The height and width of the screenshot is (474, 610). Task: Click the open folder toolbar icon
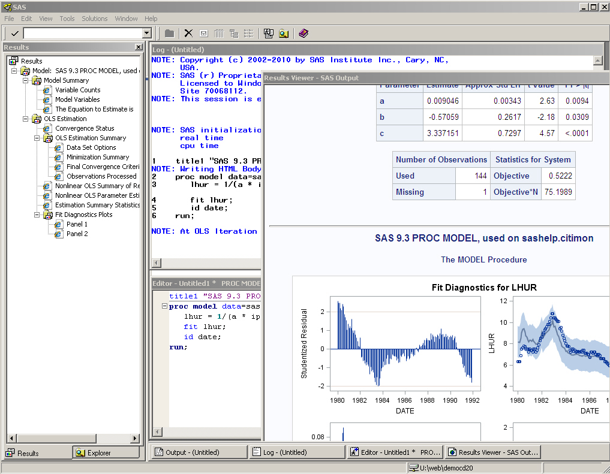pos(169,34)
